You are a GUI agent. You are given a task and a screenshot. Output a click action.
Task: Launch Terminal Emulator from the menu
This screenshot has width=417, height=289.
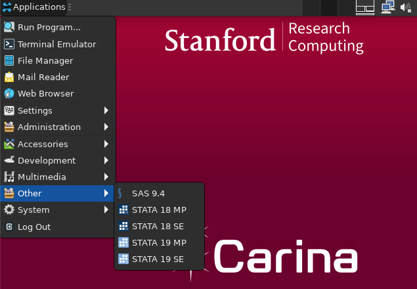pos(58,44)
